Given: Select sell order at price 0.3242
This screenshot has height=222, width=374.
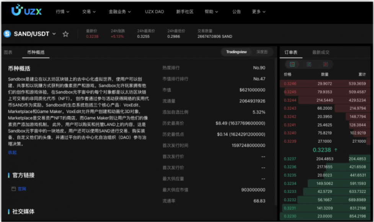Looking at the screenshot, I should 325,117.
